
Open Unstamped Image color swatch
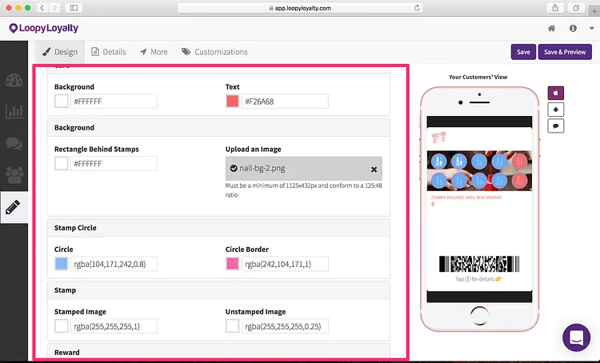click(232, 326)
